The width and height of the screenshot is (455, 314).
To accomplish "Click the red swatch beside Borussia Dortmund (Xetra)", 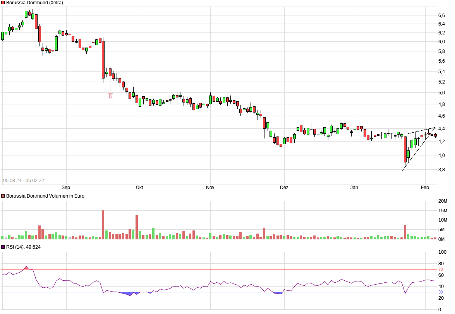I will pyautogui.click(x=3, y=3).
